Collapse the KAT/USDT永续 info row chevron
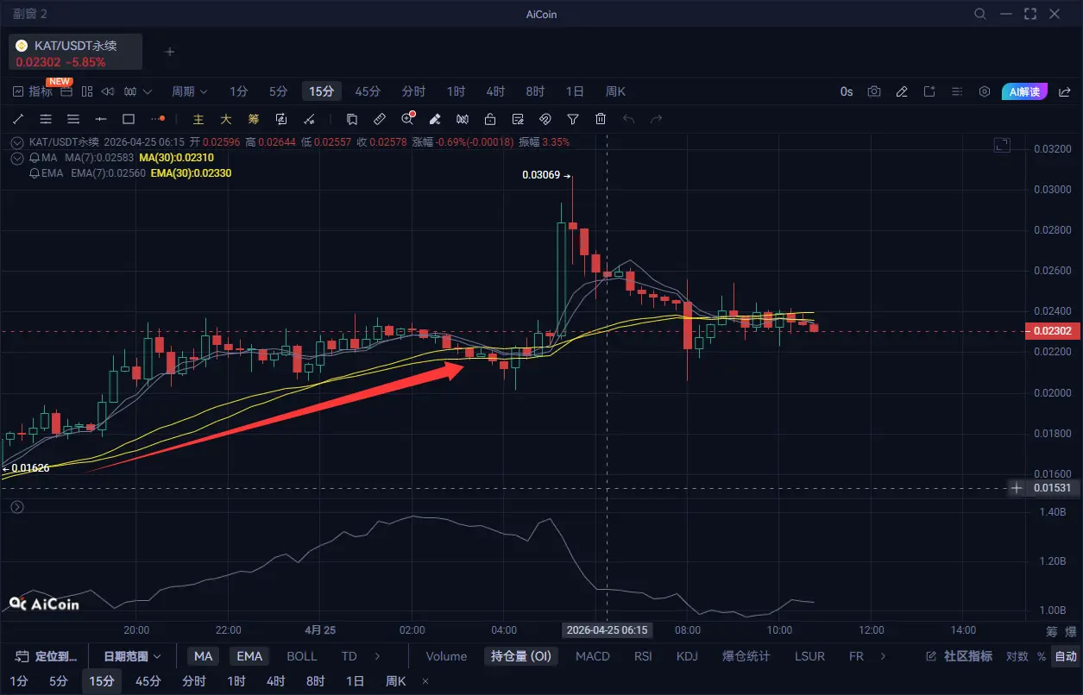Viewport: 1083px width, 695px height. pos(17,142)
